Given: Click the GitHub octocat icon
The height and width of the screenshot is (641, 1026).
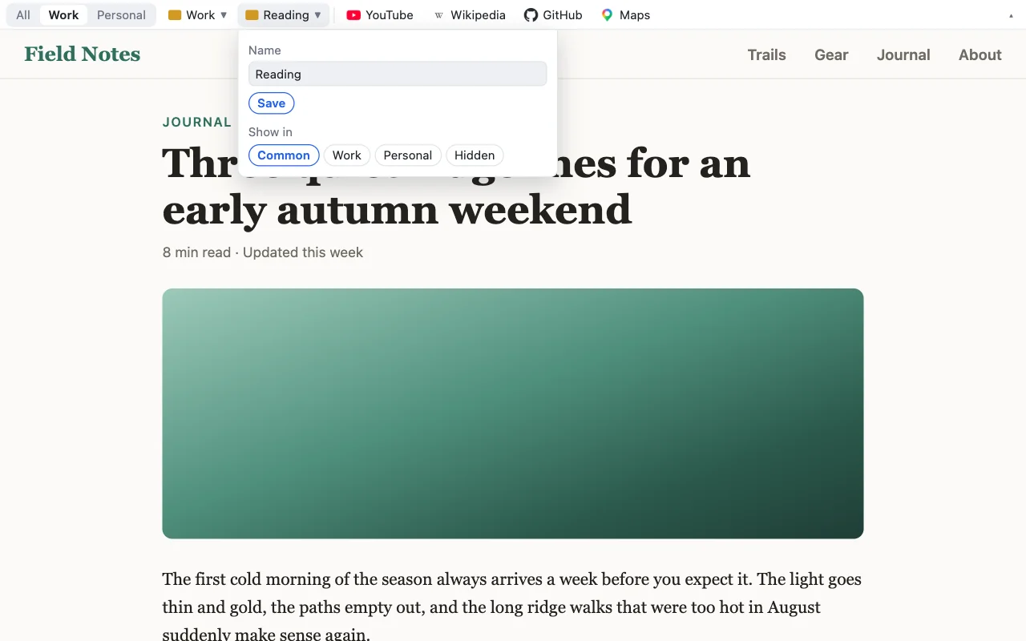Looking at the screenshot, I should coord(531,15).
